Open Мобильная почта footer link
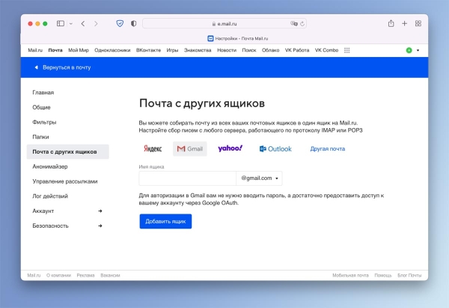 pos(350,275)
